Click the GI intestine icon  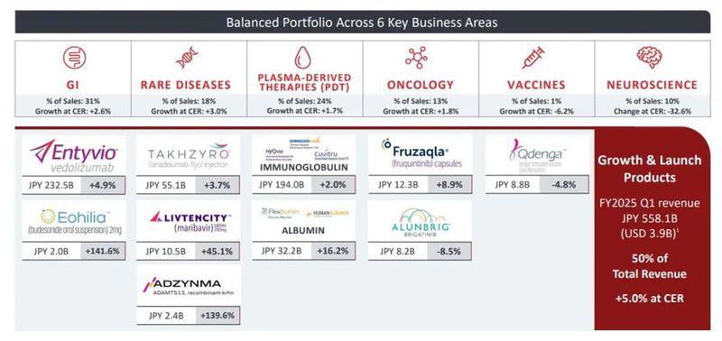[74, 58]
